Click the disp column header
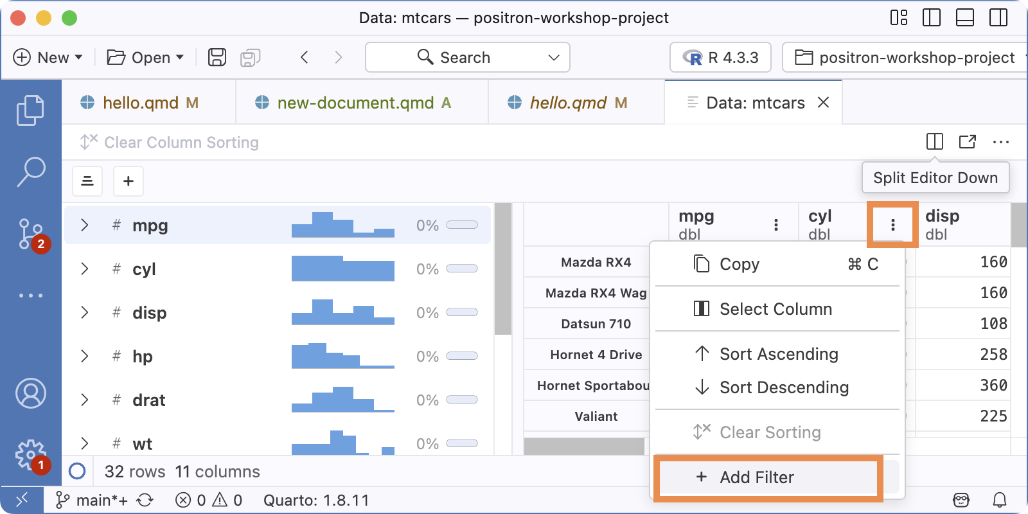The width and height of the screenshot is (1028, 514). [963, 225]
